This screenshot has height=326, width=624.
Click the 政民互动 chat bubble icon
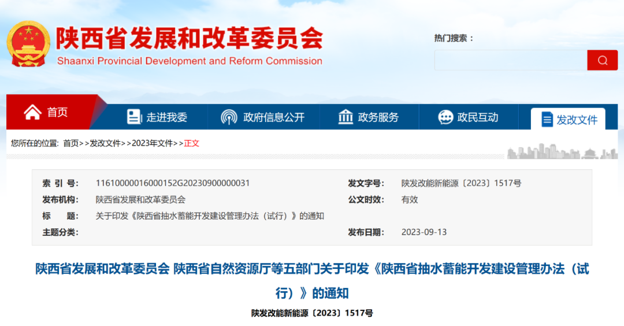tap(445, 117)
